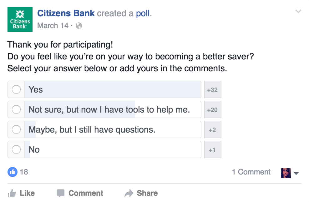View the +2 voters for Maybe

pos(212,129)
